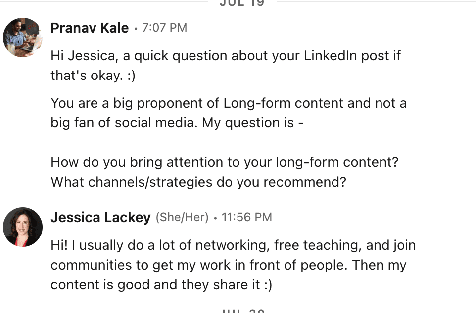This screenshot has width=476, height=313.
Task: Click "What channels/strategies do you recommend?" line
Action: 198,182
